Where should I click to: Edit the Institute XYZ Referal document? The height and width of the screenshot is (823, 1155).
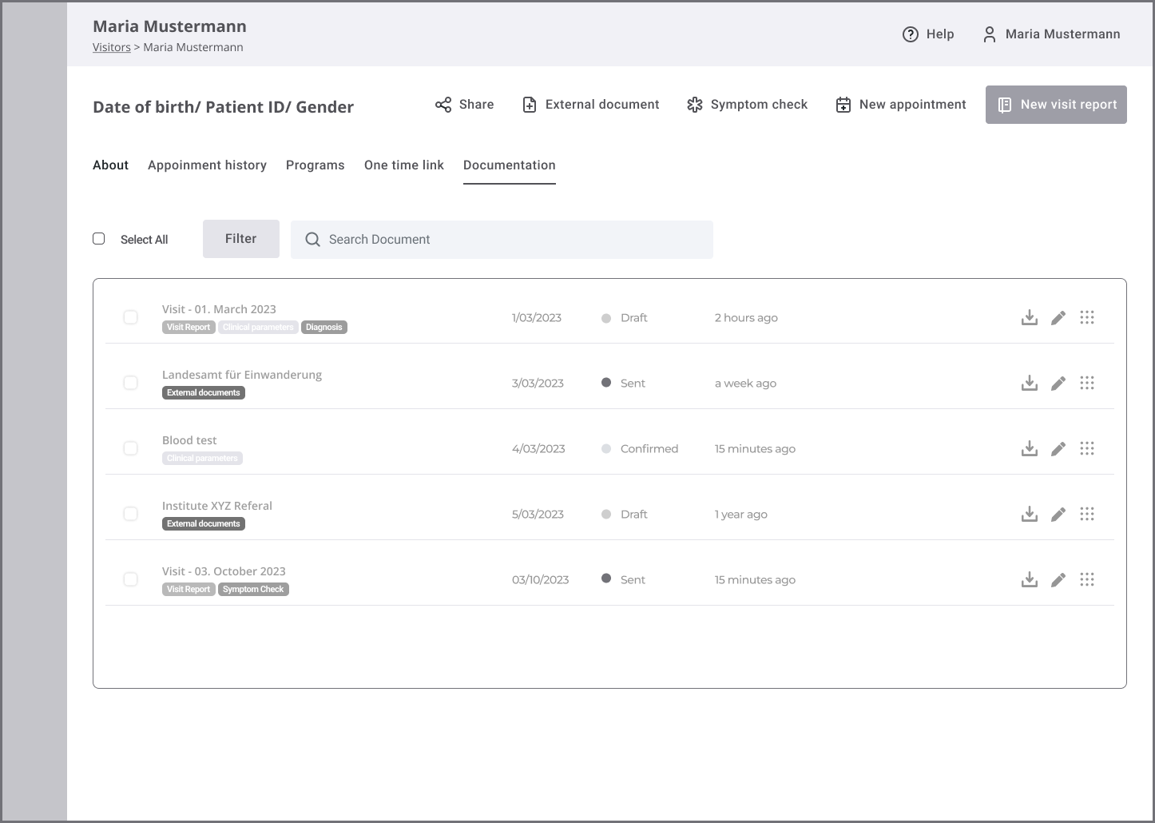point(1058,515)
